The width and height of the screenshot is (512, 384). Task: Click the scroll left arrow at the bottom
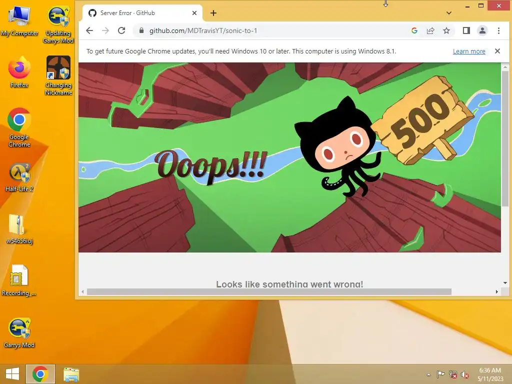click(x=82, y=291)
